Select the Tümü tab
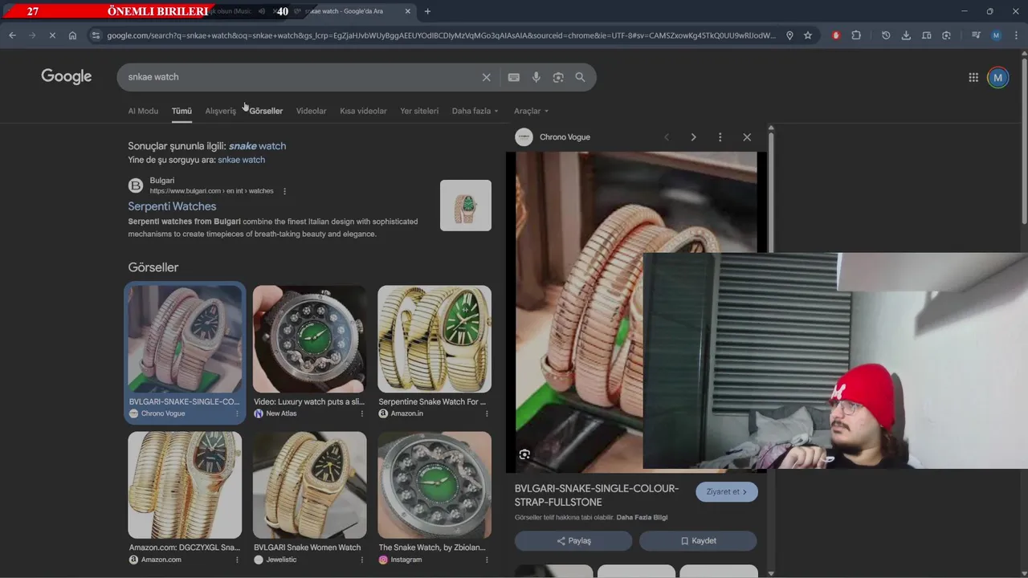The image size is (1028, 578). [x=182, y=111]
